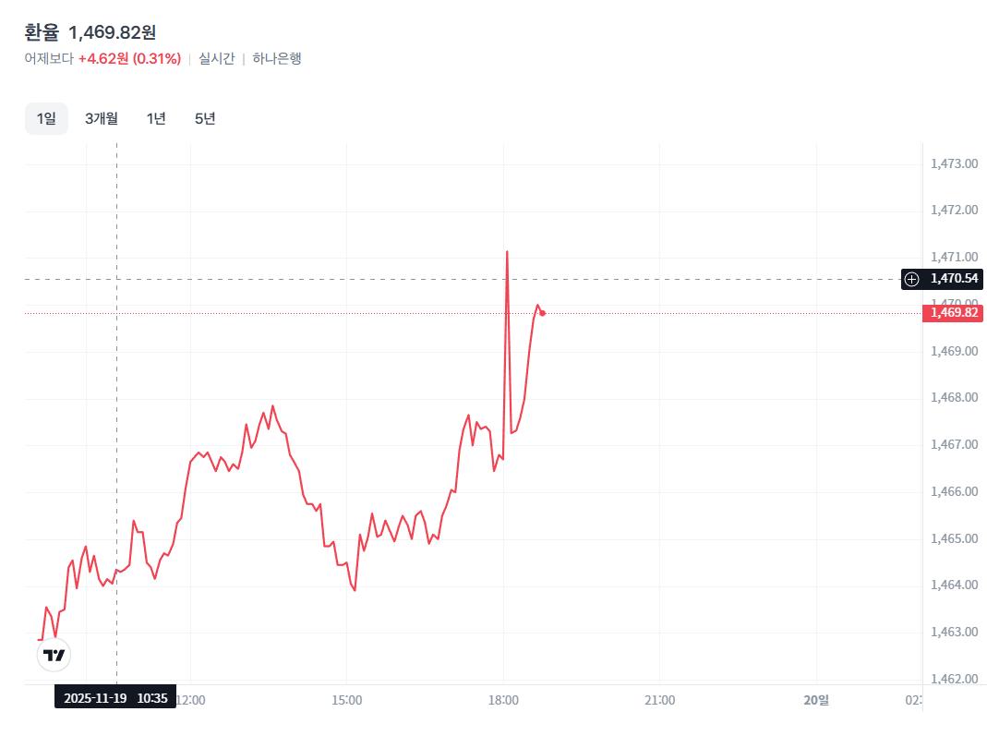Click the 21:00 time axis label
Viewport: 987px width, 748px height.
tap(659, 700)
